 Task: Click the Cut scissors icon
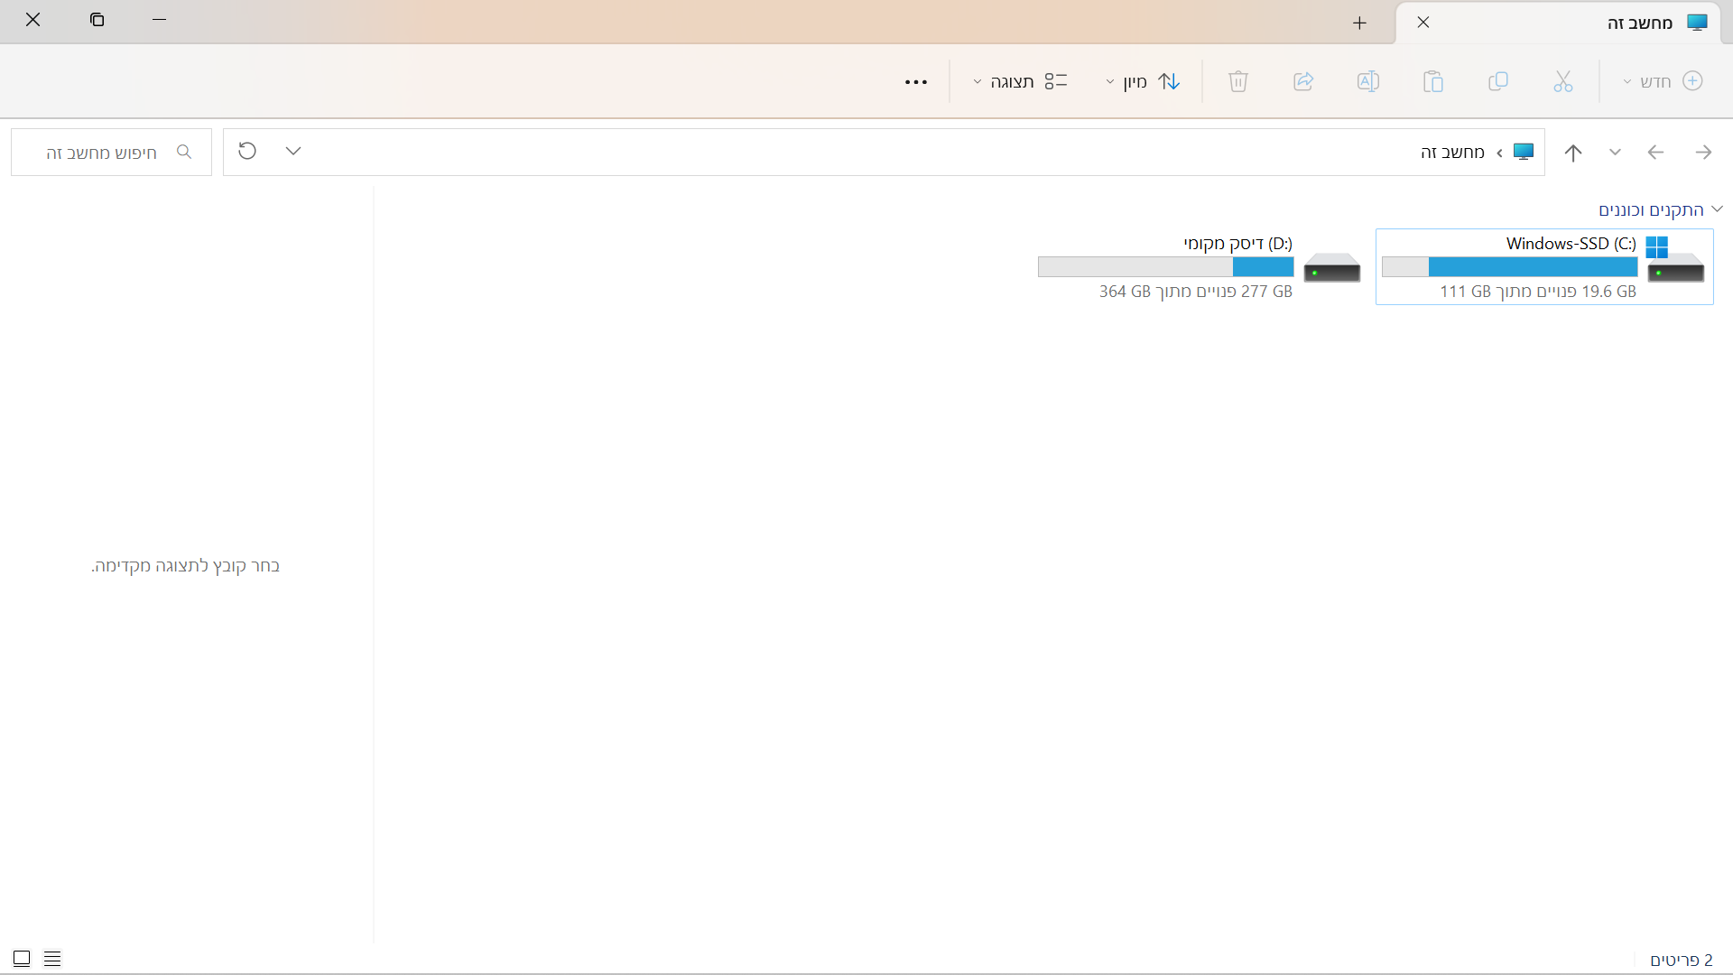[1562, 82]
